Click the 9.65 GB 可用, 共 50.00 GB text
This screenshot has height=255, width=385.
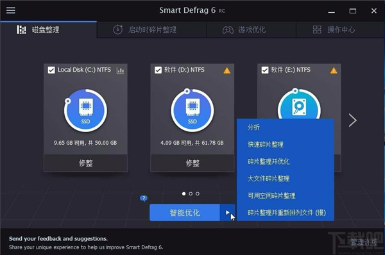pos(85,143)
